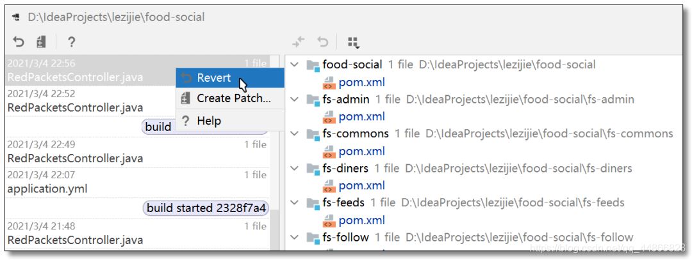Select the application.yml history entry
Image resolution: width=692 pixels, height=260 pixels.
(x=47, y=189)
